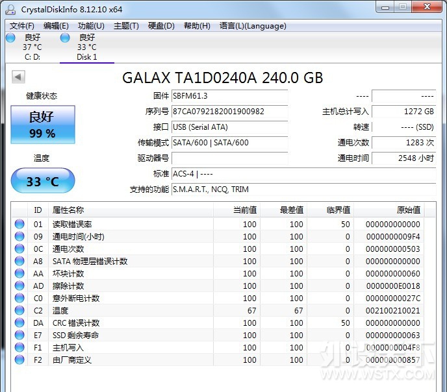The height and width of the screenshot is (392, 447).
Task: Click the transfer mode field SATA/600 | SATA/600
Action: [x=230, y=143]
